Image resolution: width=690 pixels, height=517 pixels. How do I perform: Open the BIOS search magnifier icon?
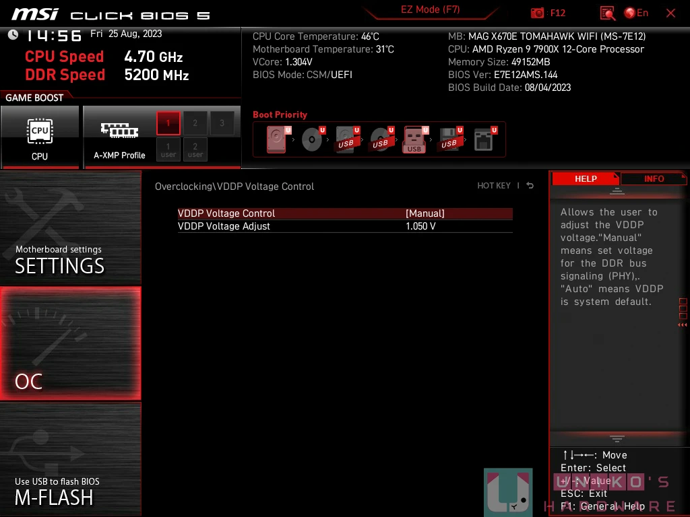(607, 13)
